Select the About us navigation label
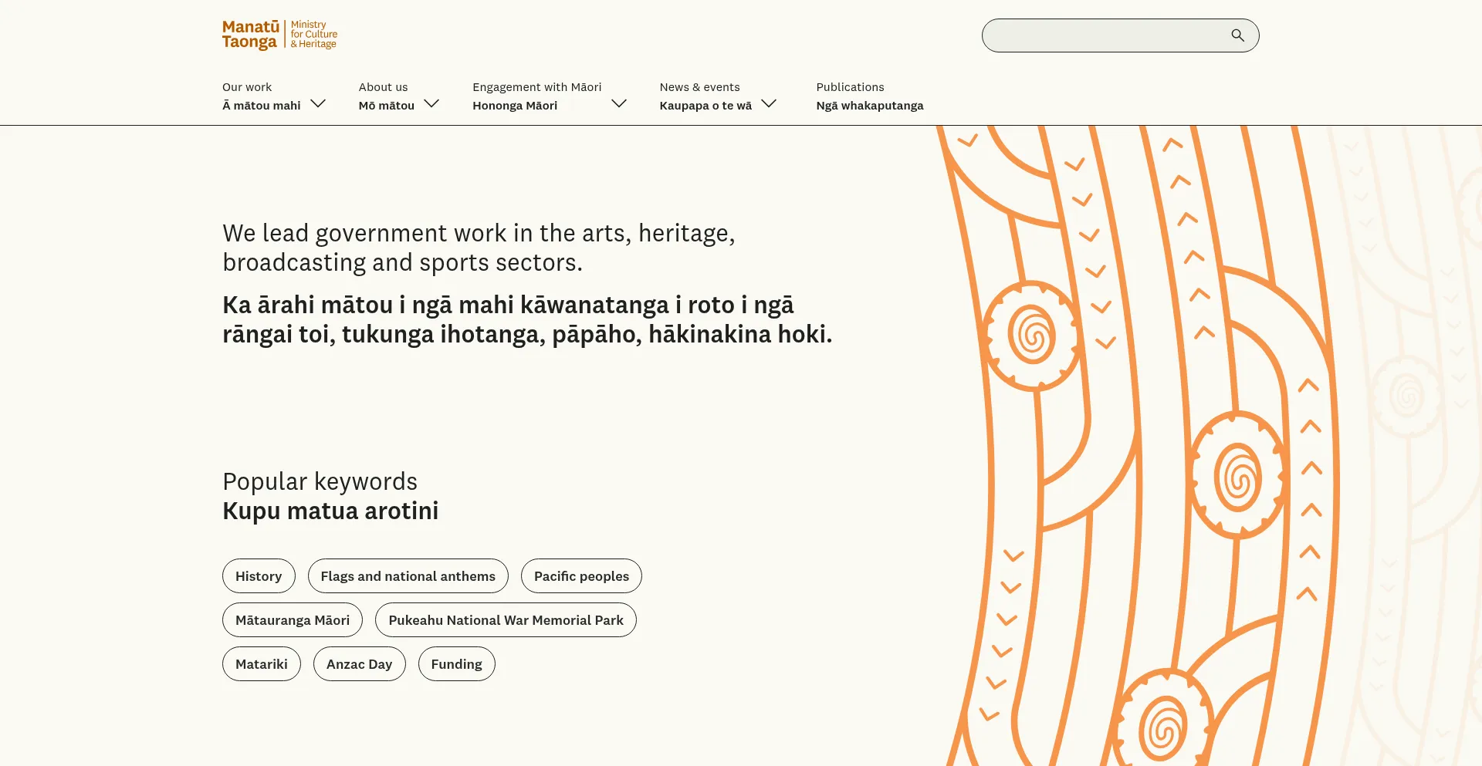The width and height of the screenshot is (1482, 766). (x=386, y=96)
